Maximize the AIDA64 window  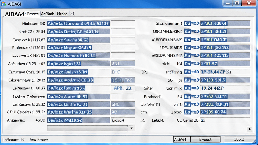click(237, 3)
